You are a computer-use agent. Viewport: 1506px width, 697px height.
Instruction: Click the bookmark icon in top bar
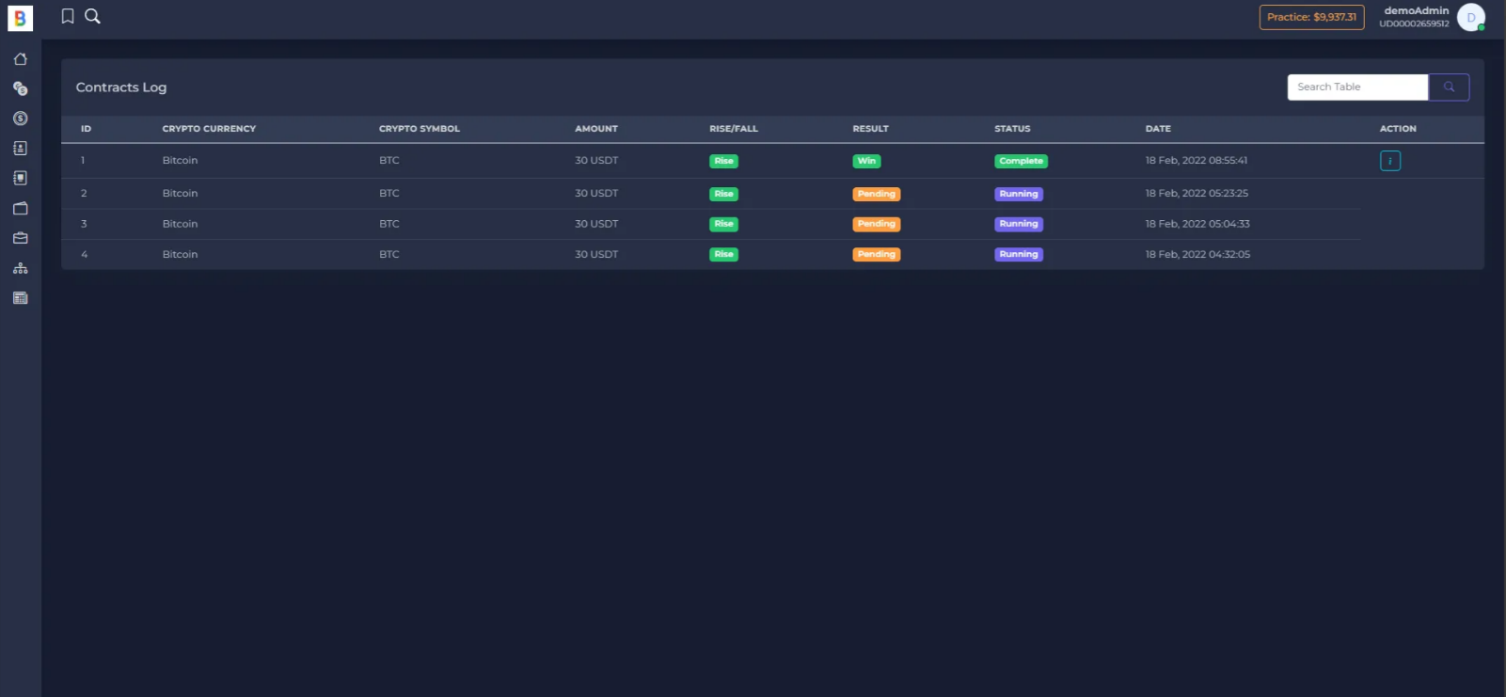click(x=68, y=16)
